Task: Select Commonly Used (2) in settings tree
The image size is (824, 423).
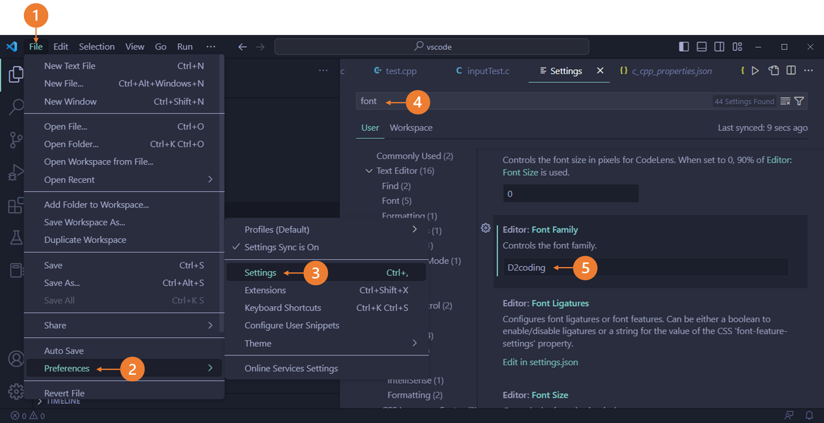Action: tap(414, 156)
